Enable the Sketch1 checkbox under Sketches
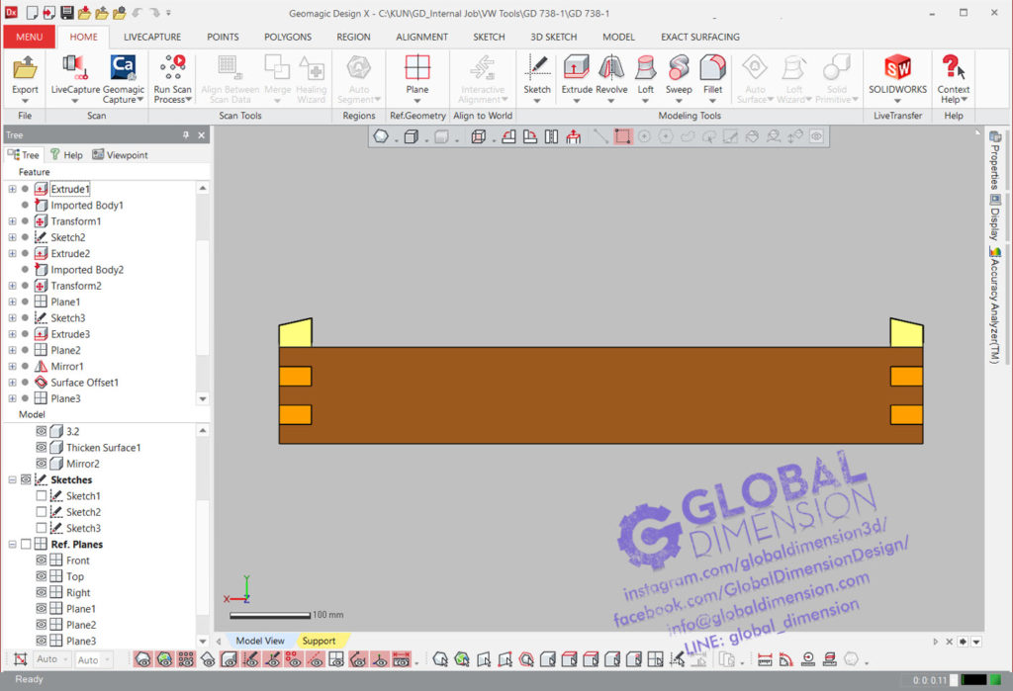The width and height of the screenshot is (1013, 691). point(42,496)
